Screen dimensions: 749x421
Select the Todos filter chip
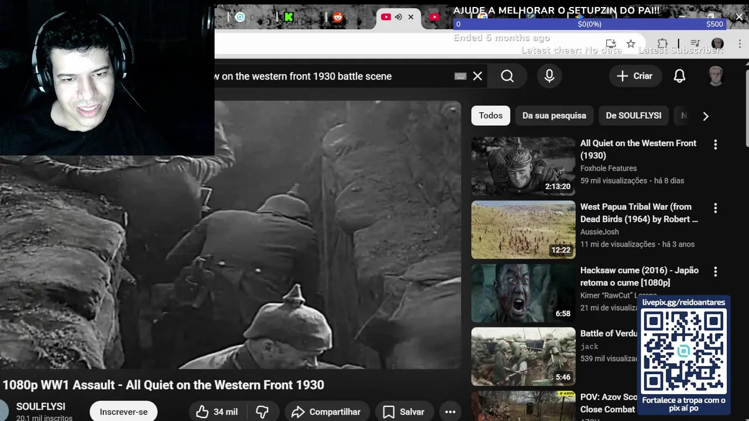coord(490,116)
